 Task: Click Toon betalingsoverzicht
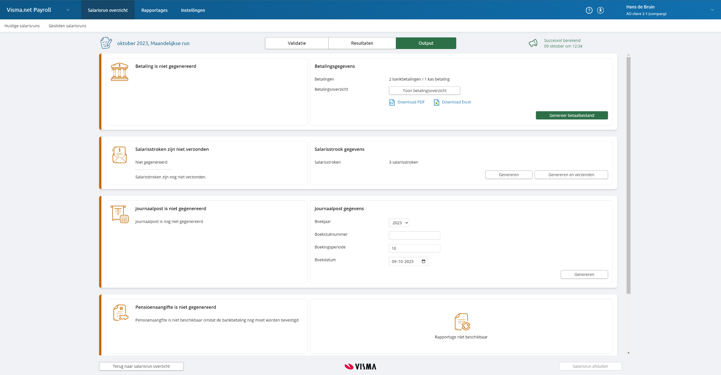pyautogui.click(x=424, y=90)
